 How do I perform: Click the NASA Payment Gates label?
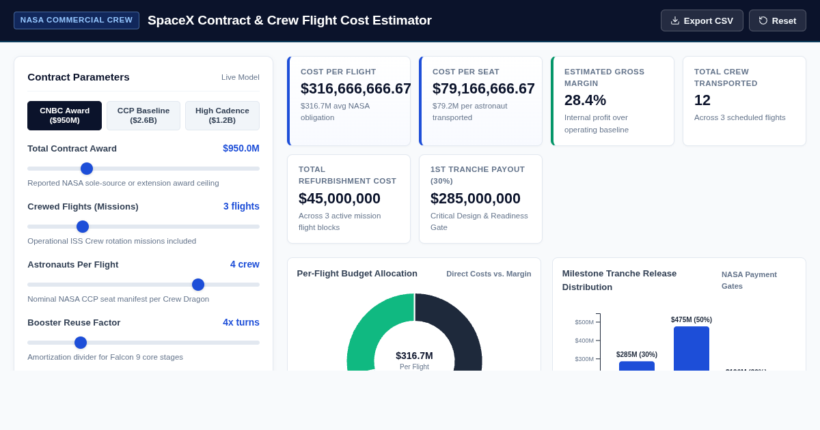click(x=749, y=280)
